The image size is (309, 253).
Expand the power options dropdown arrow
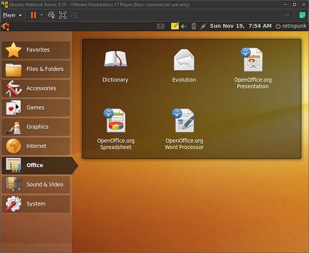[41, 15]
